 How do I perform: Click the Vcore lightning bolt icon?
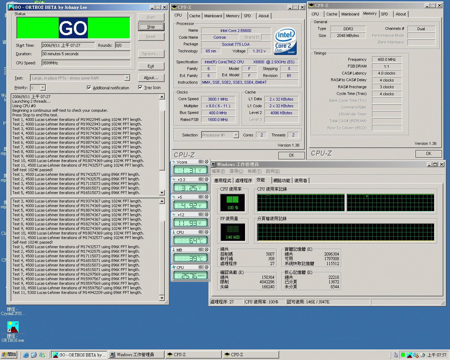174,162
